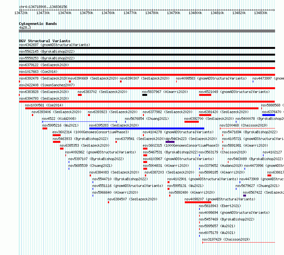Click the red bar under nsv1030561 Coe2014
Image resolution: width=284 pixels, height=255 pixels.
point(142,108)
